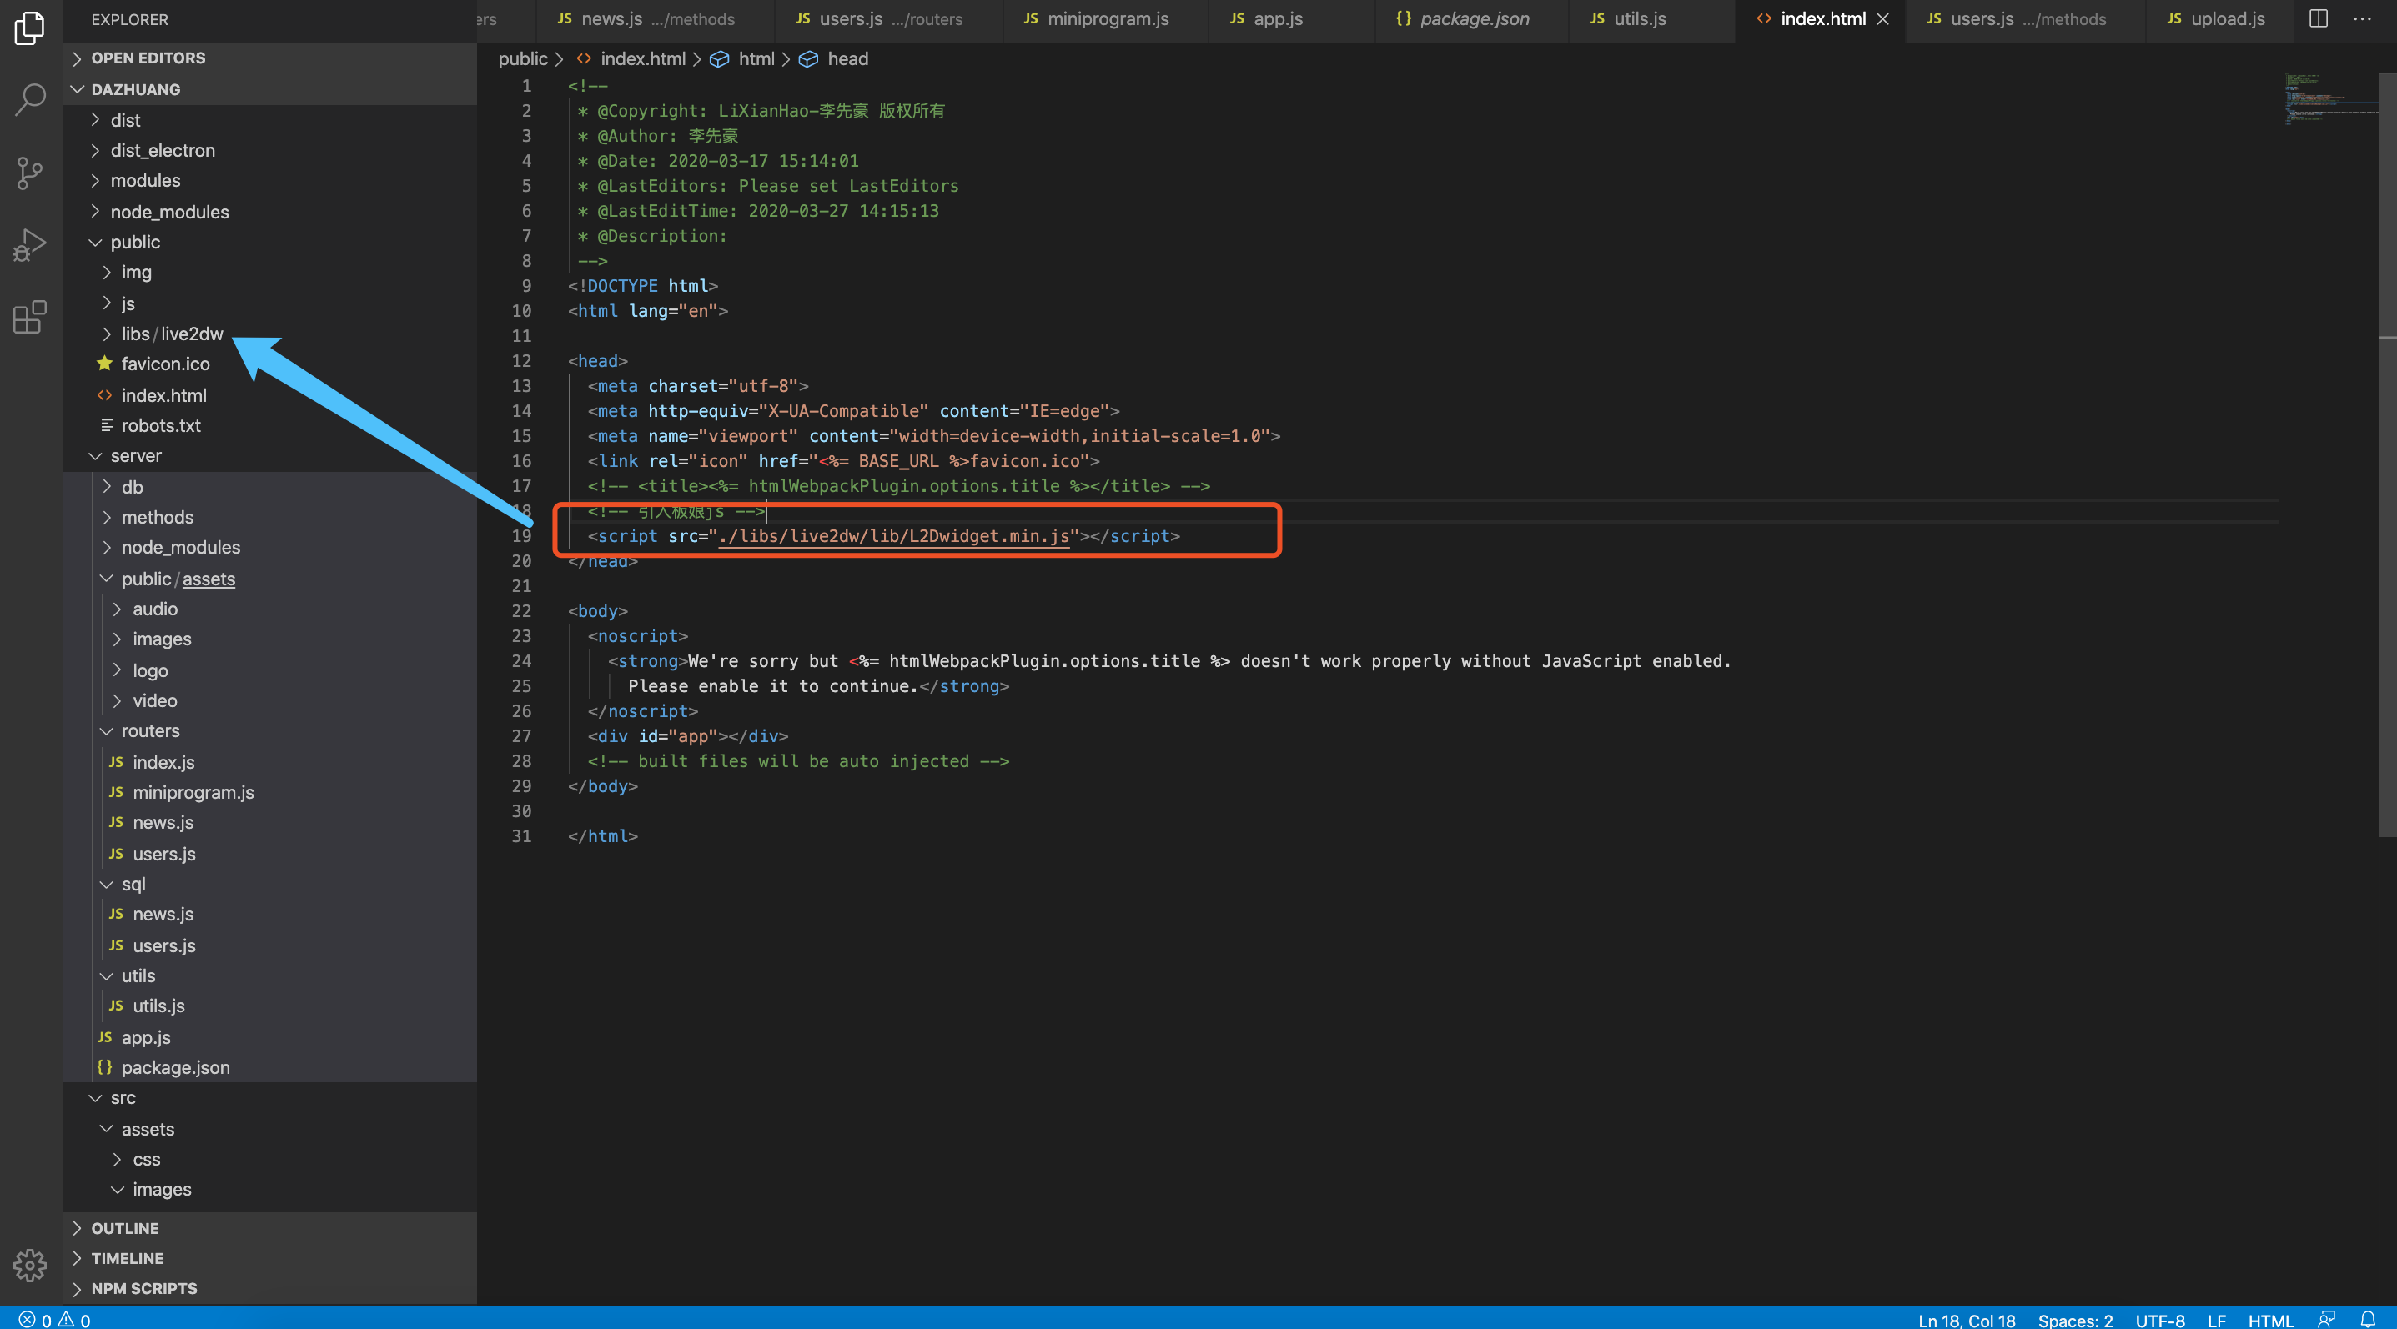Viewport: 2397px width, 1329px height.
Task: Open the Source Control view
Action: click(30, 173)
